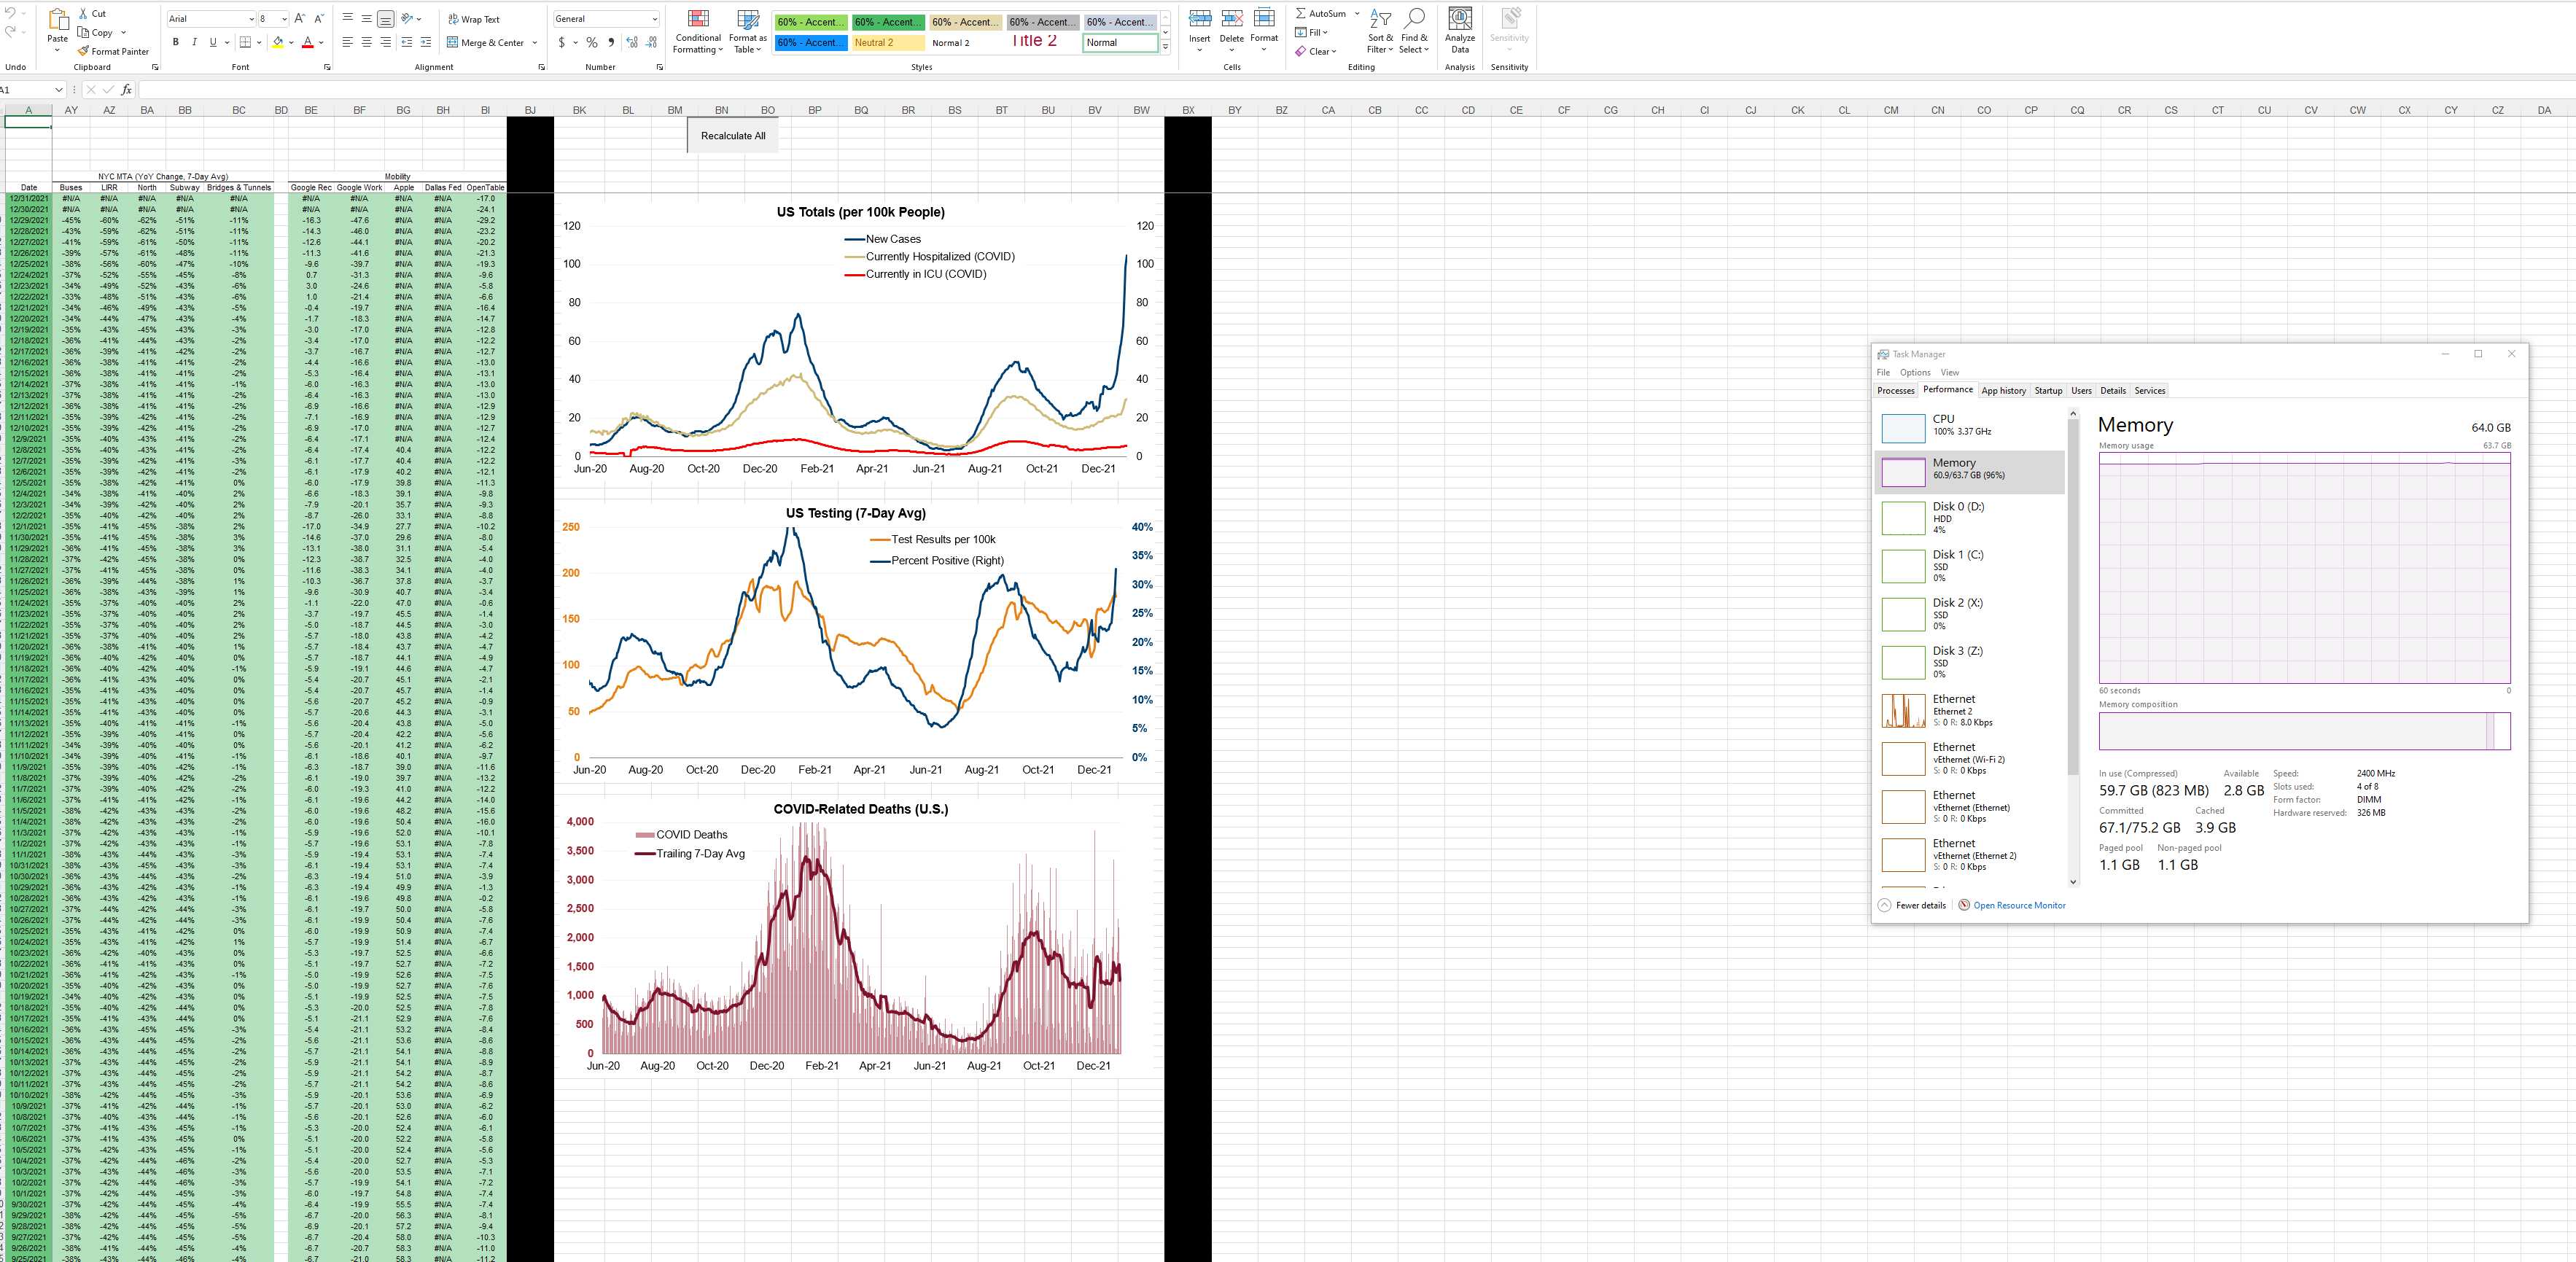Open Sort & Filter options
Image resolution: width=2576 pixels, height=1262 pixels.
(1379, 31)
